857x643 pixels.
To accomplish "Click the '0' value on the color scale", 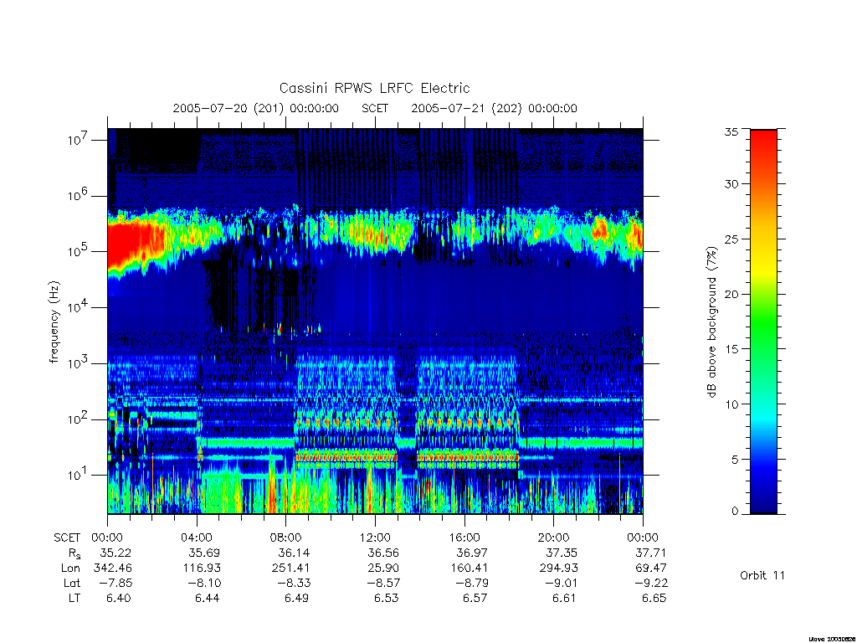I will tap(735, 512).
